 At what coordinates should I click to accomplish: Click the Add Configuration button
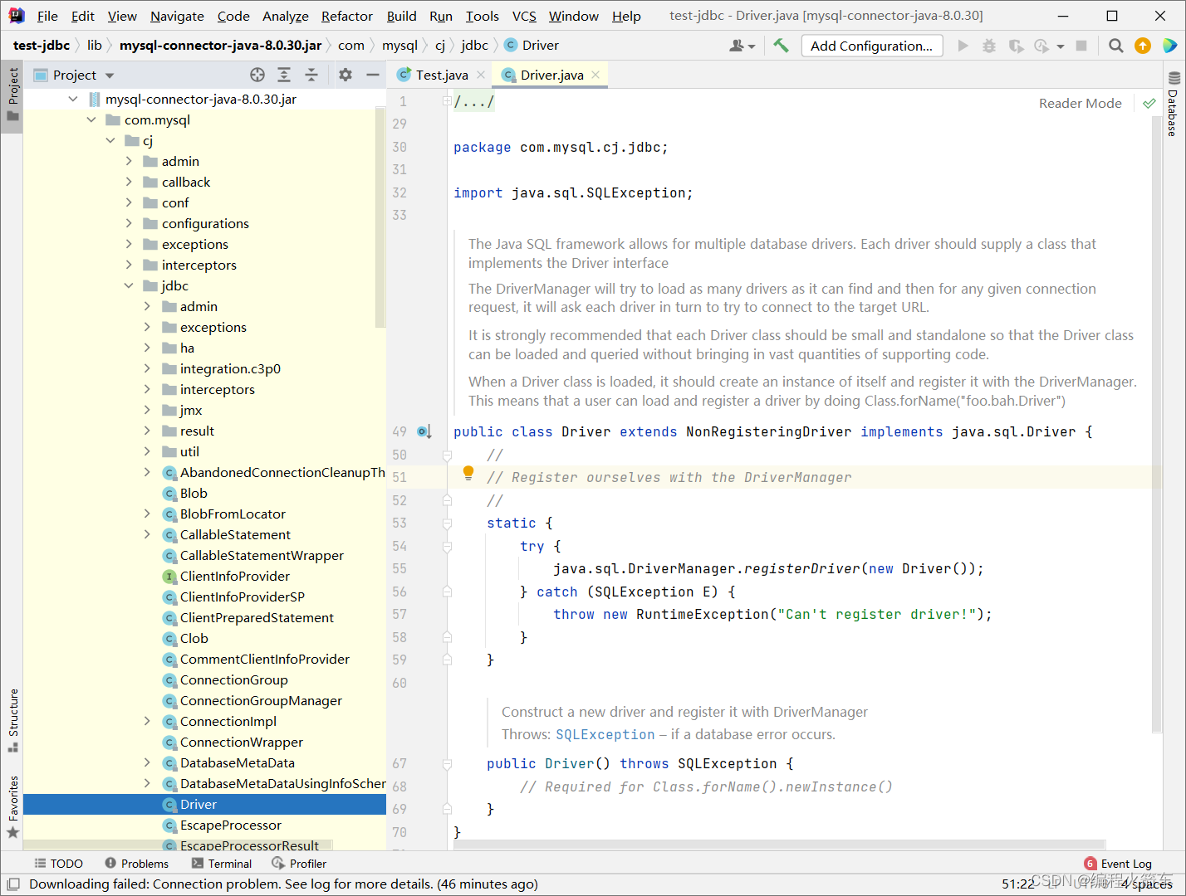point(871,46)
